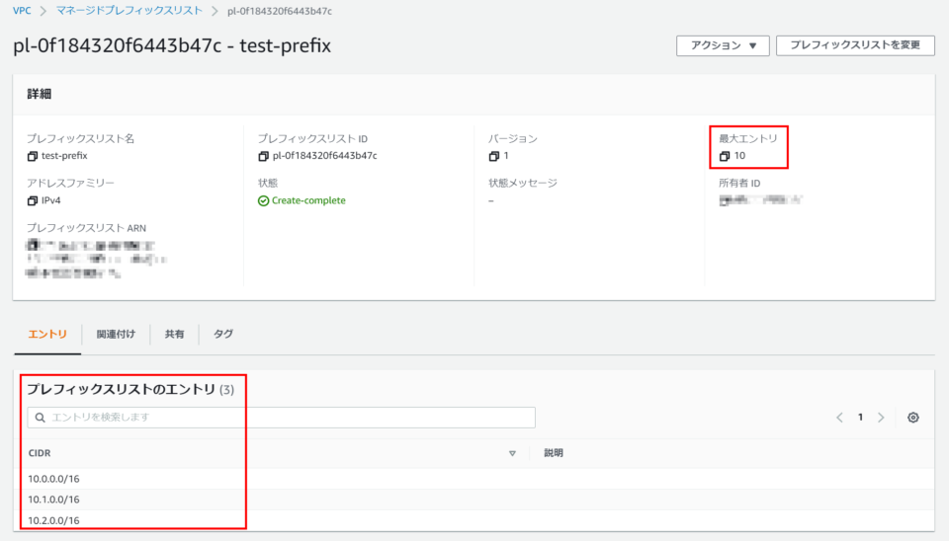
Task: Click the 説明 column header
Action: 554,453
